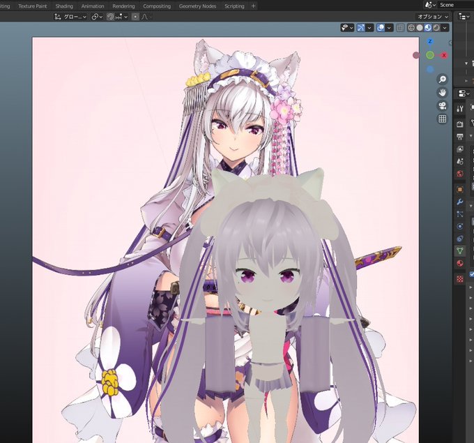The image size is (474, 443).
Task: Select the Geometry Nodes workspace tab
Action: pyautogui.click(x=197, y=6)
